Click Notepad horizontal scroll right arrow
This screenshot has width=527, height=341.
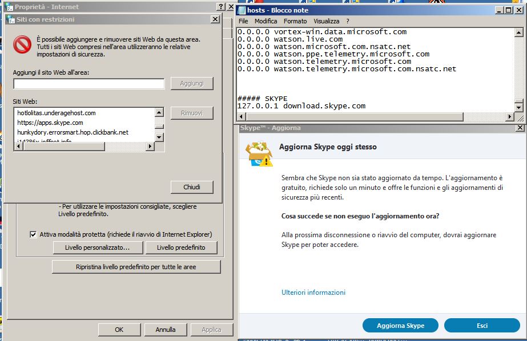pyautogui.click(x=510, y=117)
